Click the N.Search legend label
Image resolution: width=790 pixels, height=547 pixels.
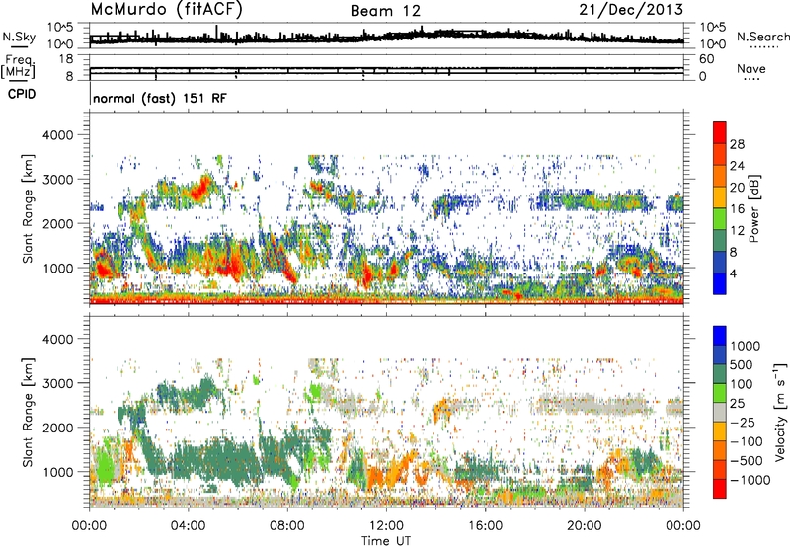(x=762, y=37)
